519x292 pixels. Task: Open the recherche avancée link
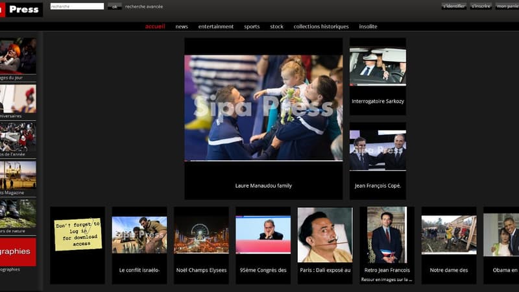144,6
